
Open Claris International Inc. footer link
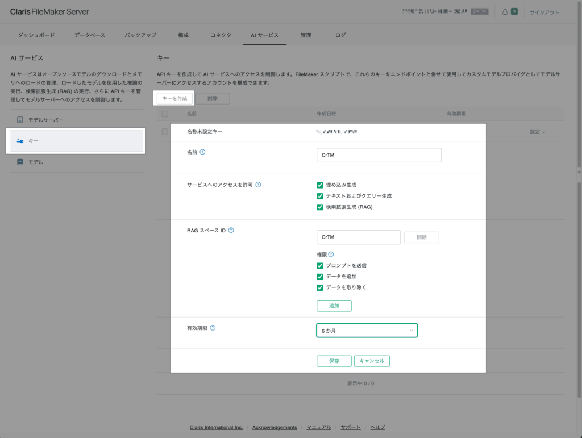(x=217, y=427)
